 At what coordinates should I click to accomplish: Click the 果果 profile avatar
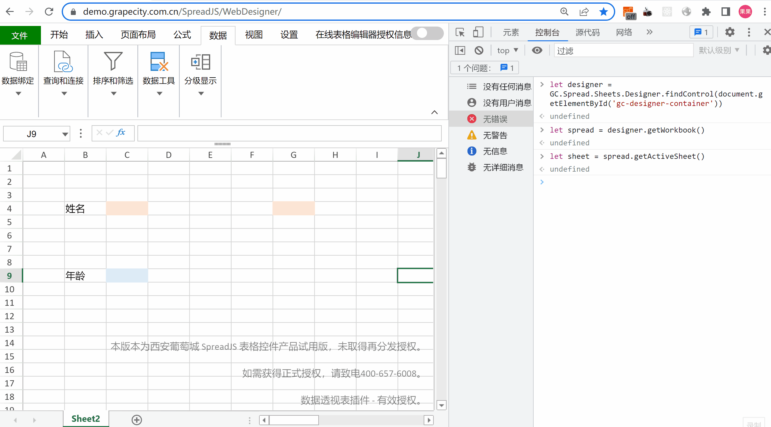pos(745,12)
